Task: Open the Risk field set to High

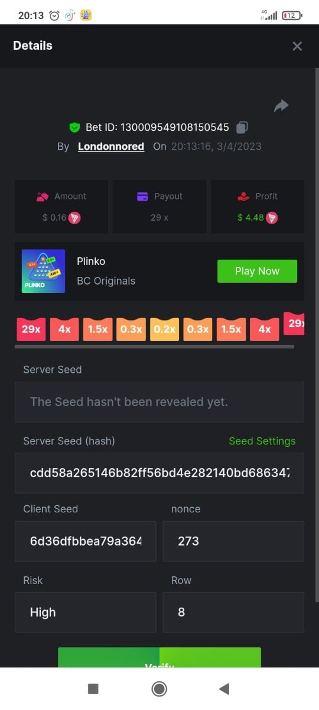Action: (x=86, y=612)
